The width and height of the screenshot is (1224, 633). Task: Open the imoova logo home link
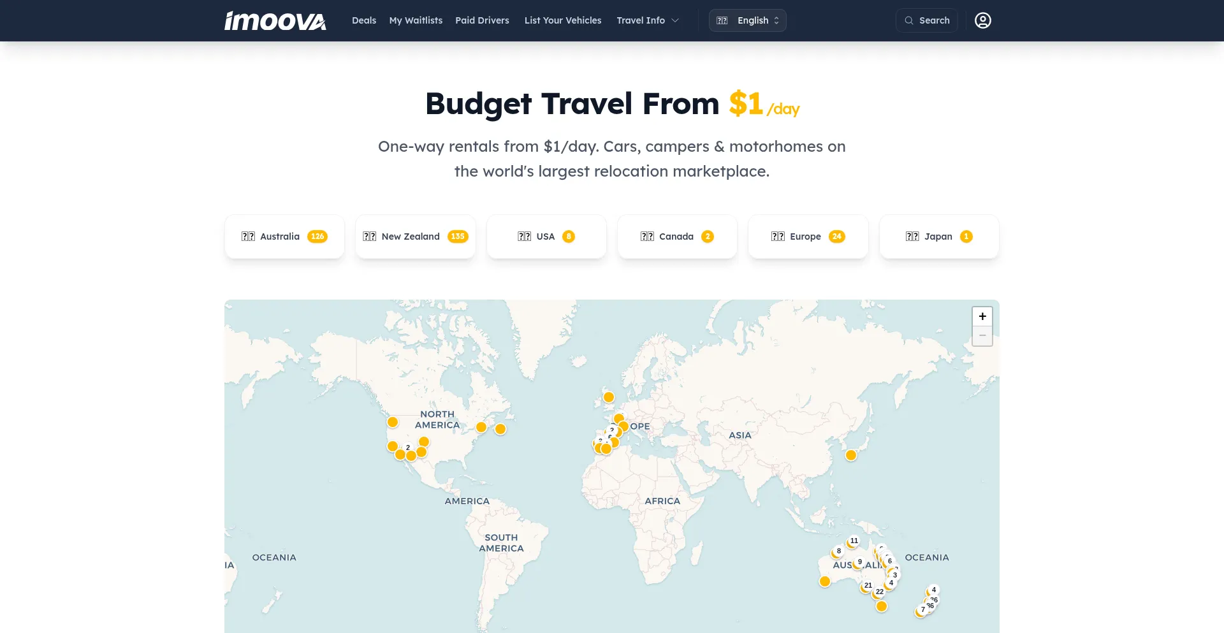click(x=275, y=21)
